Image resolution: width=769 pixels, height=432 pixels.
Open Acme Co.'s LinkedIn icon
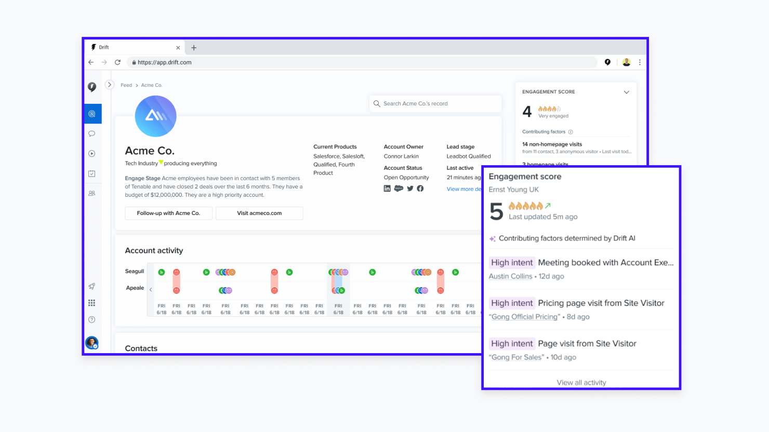[387, 188]
